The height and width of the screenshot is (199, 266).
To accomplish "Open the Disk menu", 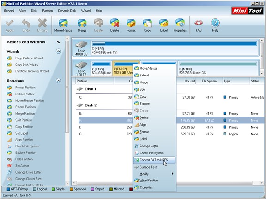I will (34, 11).
